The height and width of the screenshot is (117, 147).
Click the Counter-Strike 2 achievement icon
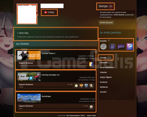pos(91,64)
